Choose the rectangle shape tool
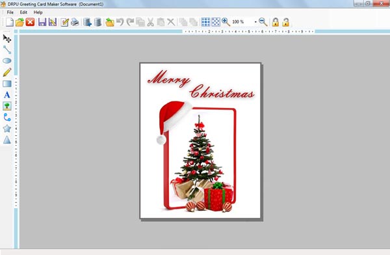The image size is (390, 255). click(7, 84)
